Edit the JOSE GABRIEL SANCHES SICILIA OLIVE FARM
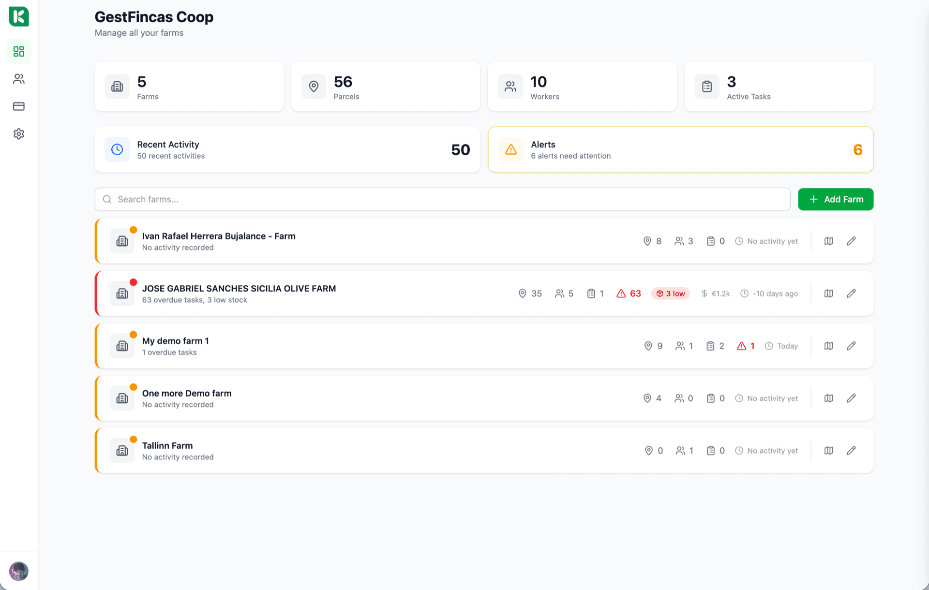This screenshot has height=590, width=929. coord(851,294)
